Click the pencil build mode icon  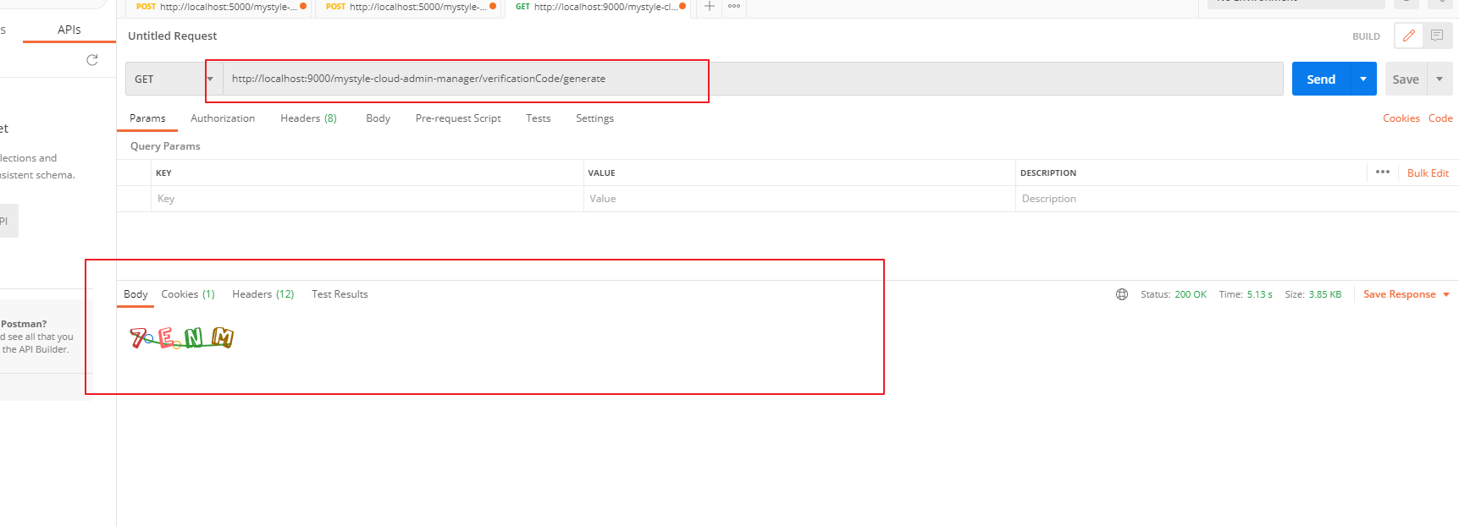click(x=1409, y=36)
